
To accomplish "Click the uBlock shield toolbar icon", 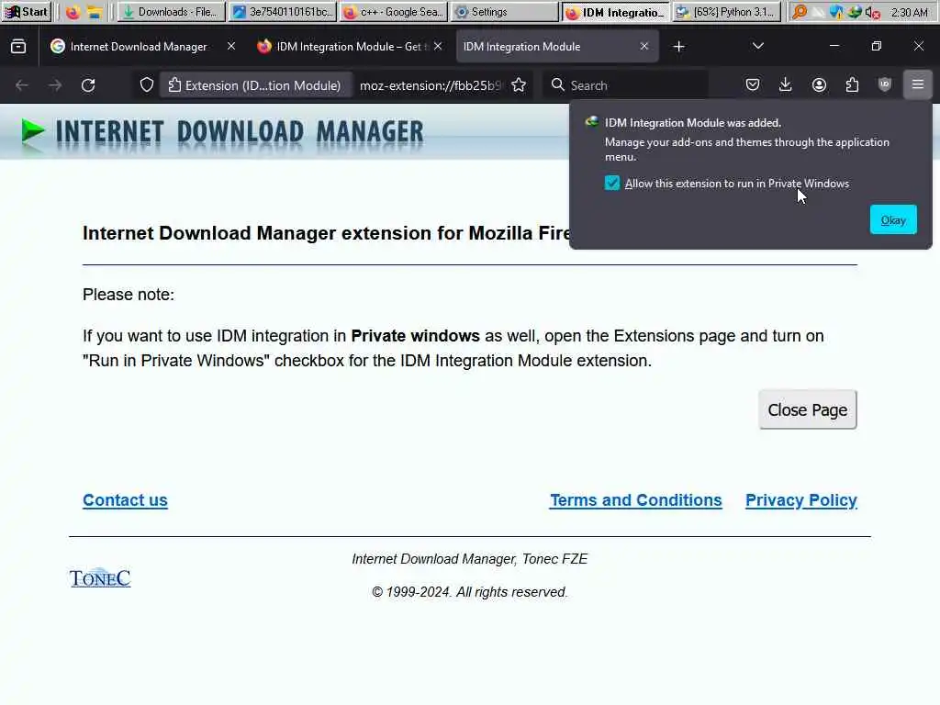I will [x=885, y=84].
